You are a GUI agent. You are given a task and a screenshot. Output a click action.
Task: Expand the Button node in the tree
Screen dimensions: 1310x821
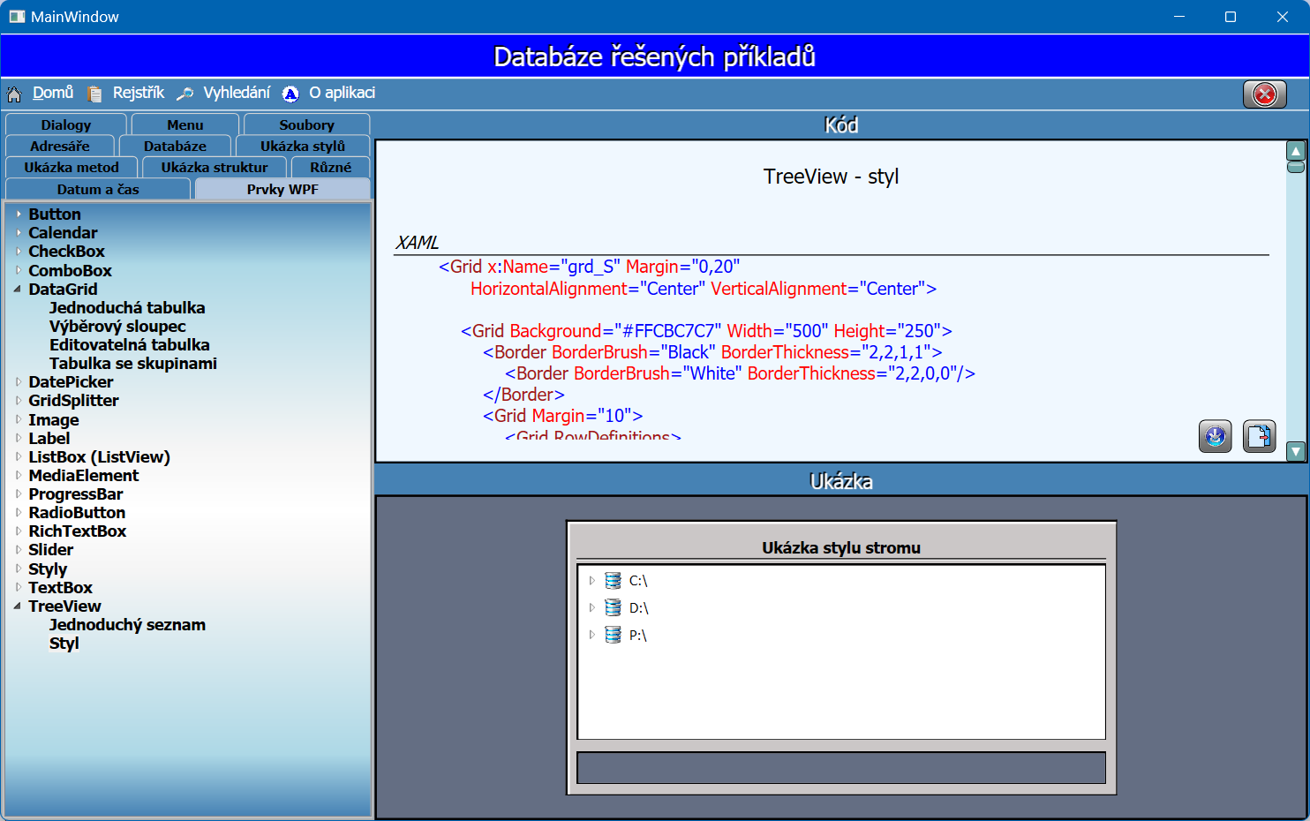[x=18, y=214]
